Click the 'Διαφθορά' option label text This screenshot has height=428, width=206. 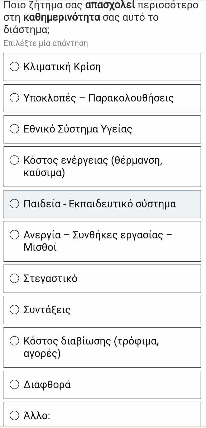point(47,385)
